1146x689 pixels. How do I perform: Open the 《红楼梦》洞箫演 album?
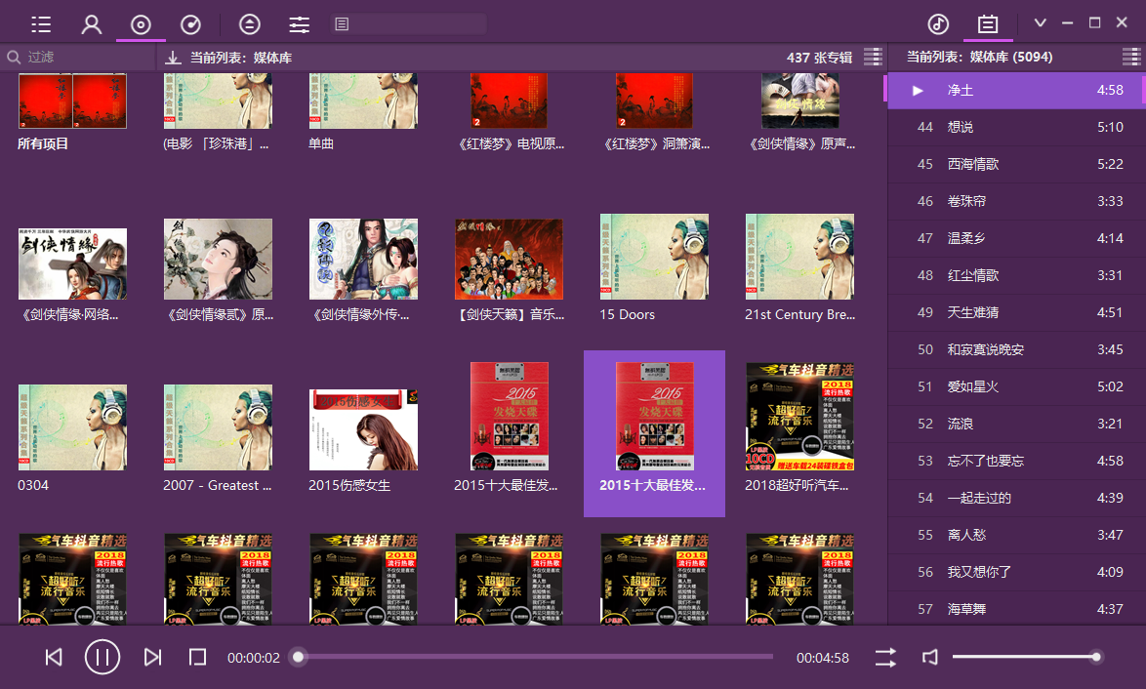[x=654, y=101]
